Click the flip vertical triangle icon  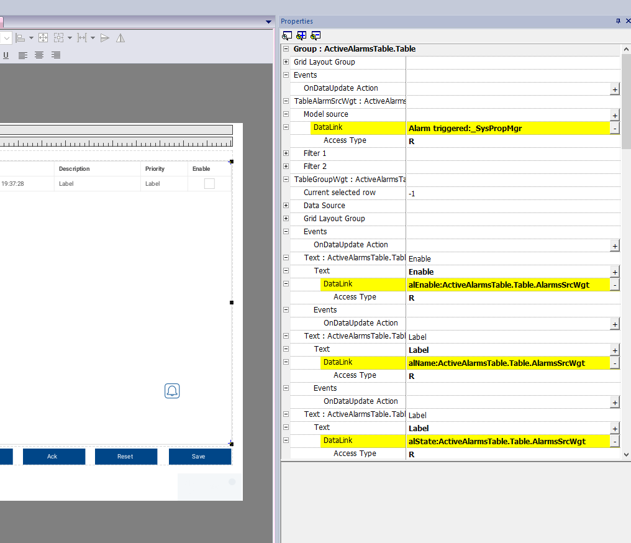coord(104,38)
